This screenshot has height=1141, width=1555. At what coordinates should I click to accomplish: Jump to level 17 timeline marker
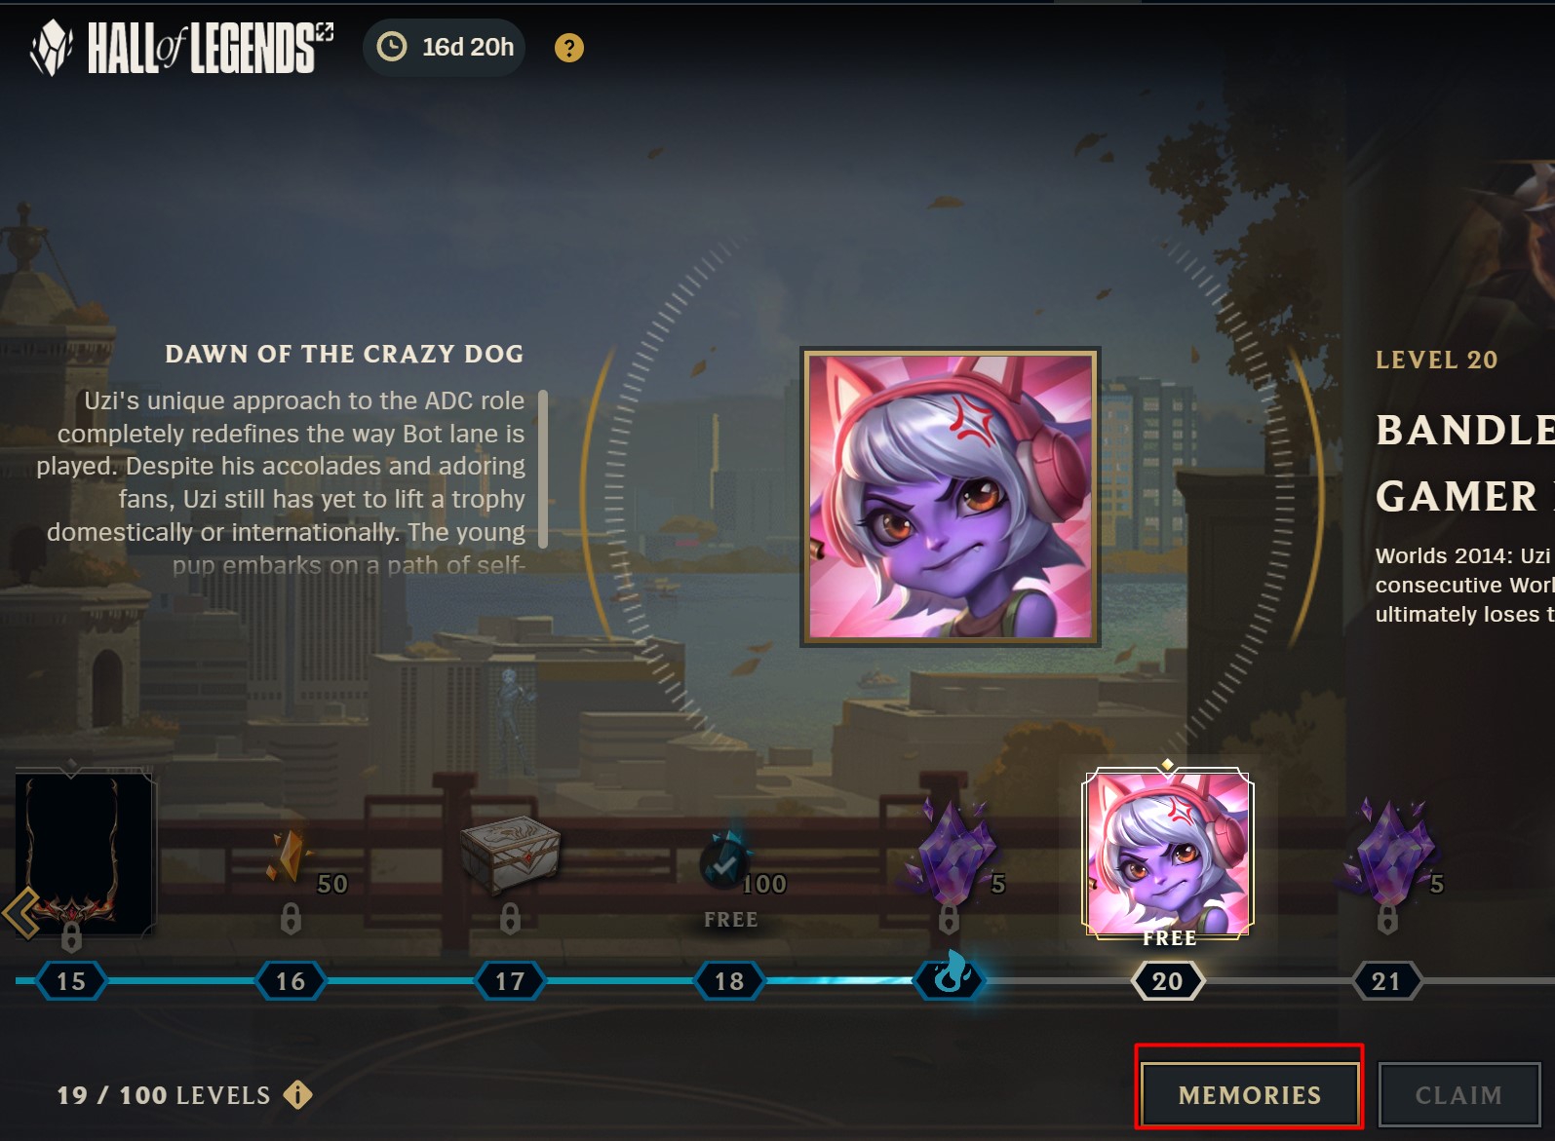(x=510, y=981)
